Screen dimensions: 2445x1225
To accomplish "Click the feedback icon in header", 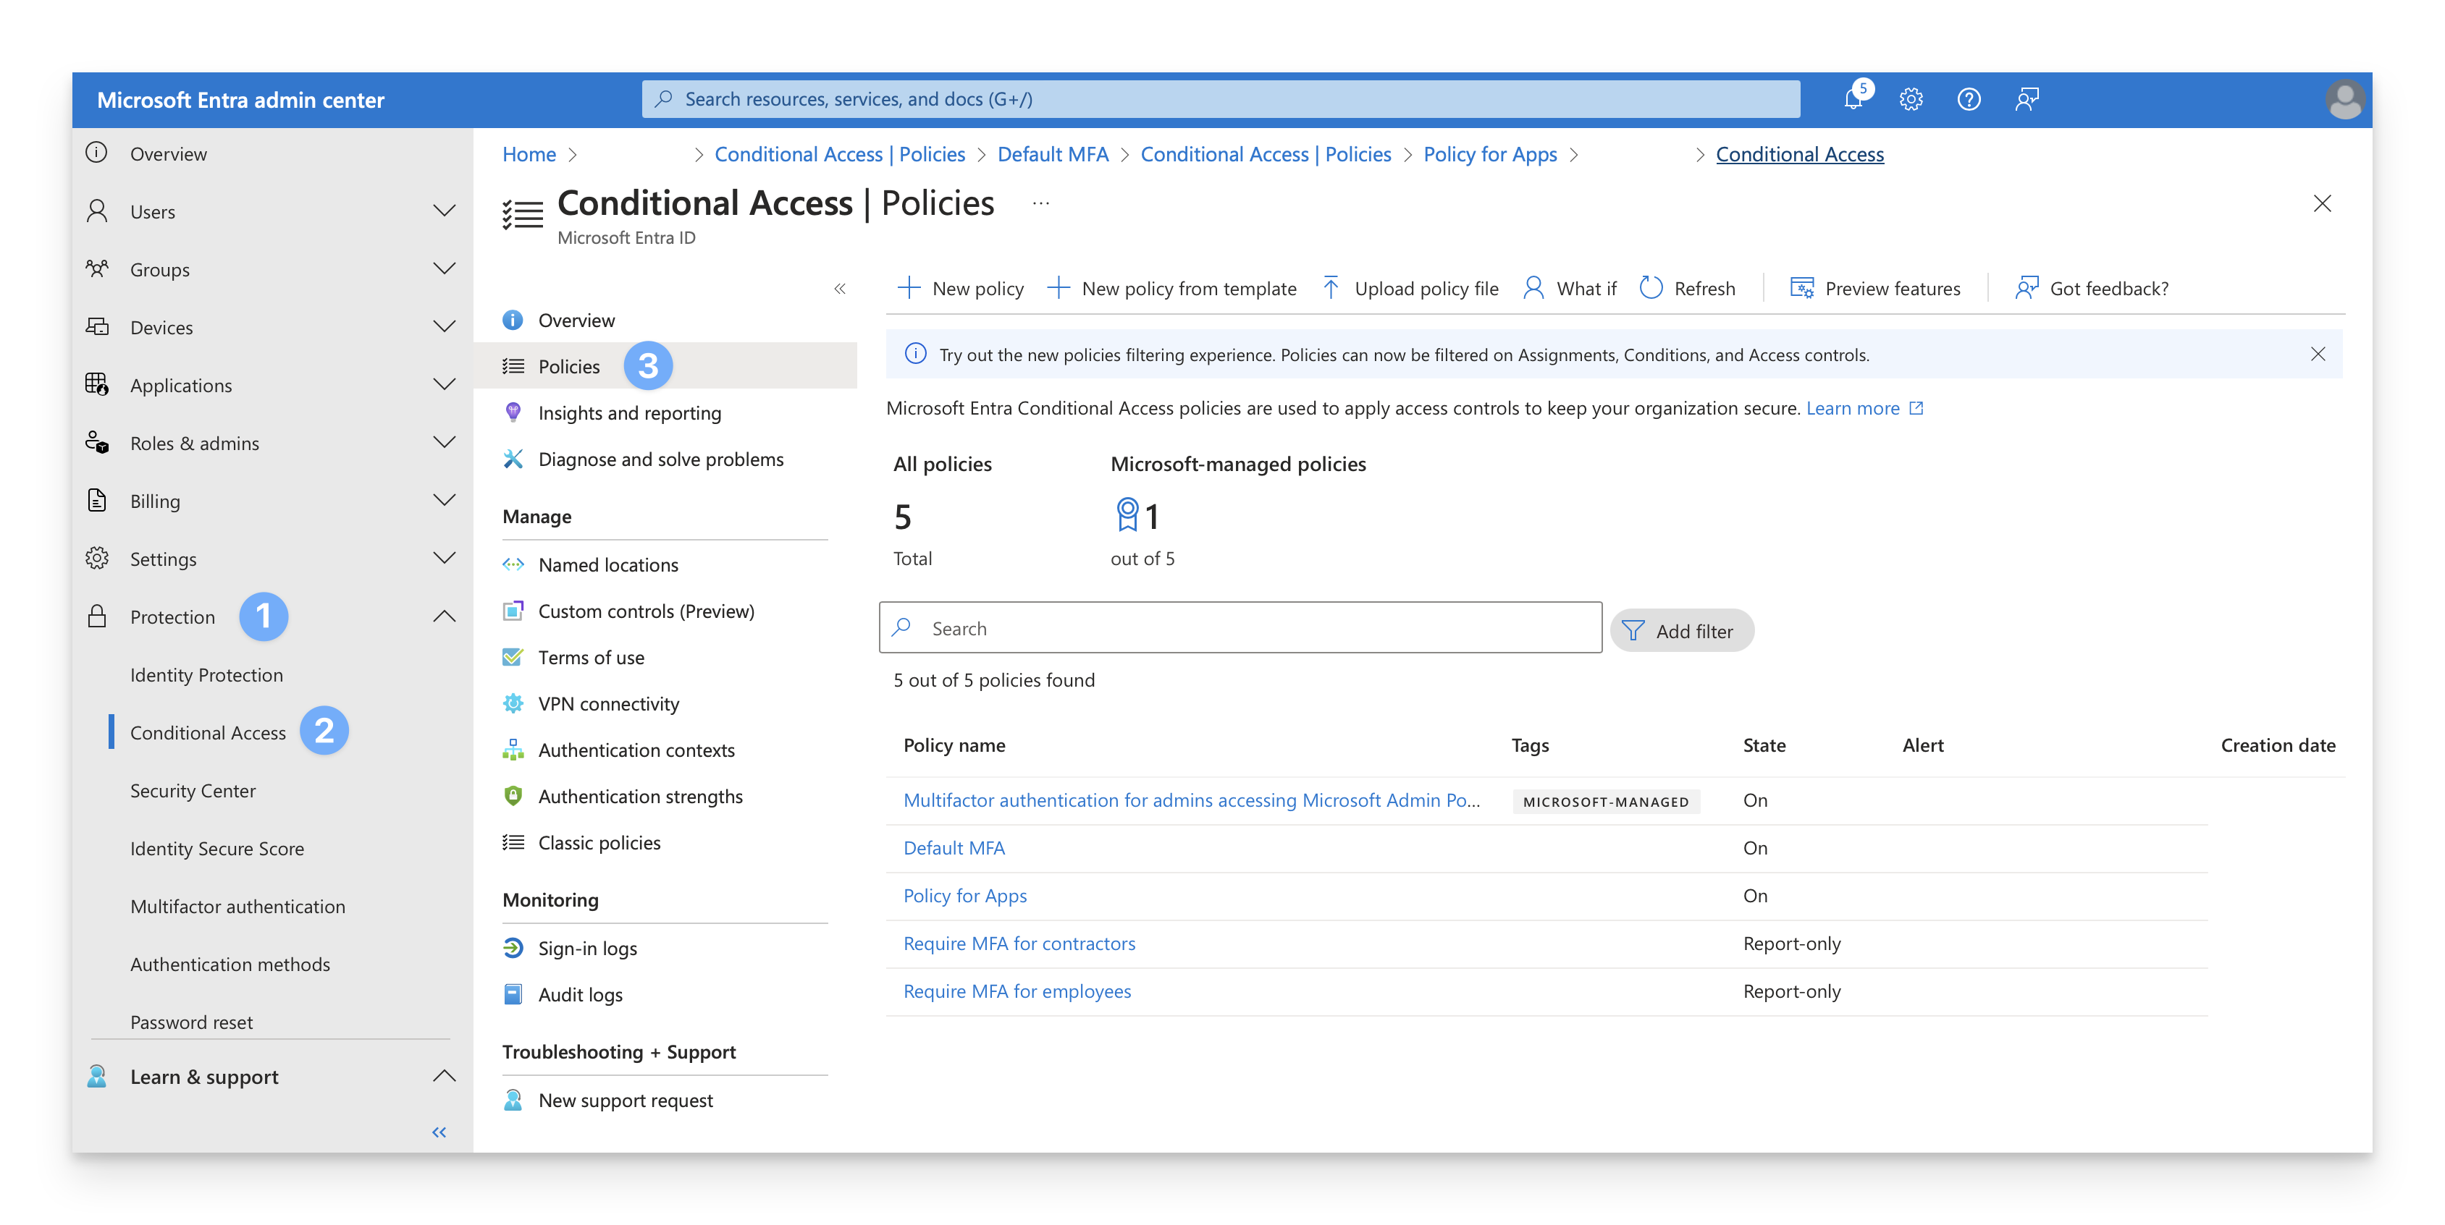I will (2027, 98).
